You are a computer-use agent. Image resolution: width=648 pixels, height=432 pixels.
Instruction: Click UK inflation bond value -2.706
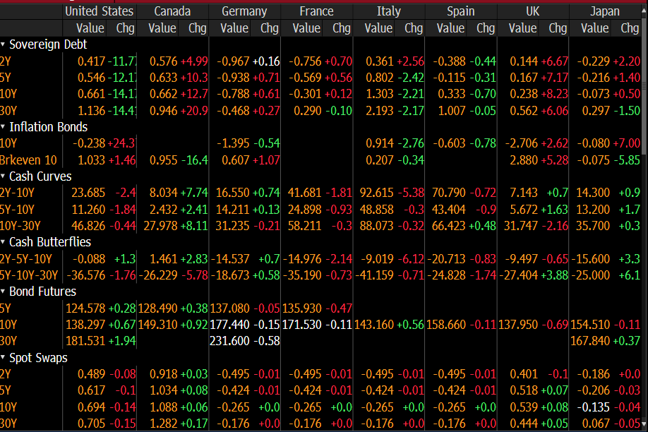coord(522,143)
